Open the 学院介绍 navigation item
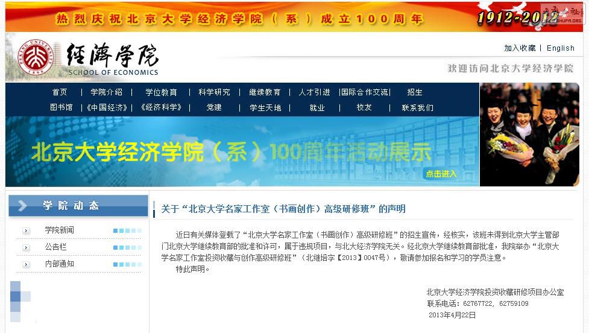The height and width of the screenshot is (333, 589). click(x=106, y=92)
